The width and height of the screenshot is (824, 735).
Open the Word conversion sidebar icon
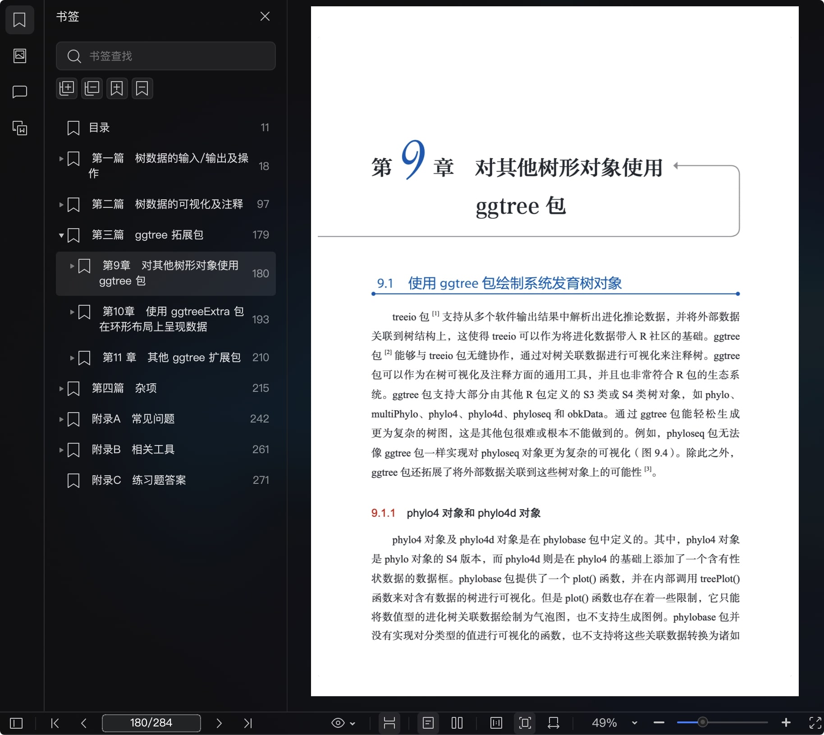[19, 128]
